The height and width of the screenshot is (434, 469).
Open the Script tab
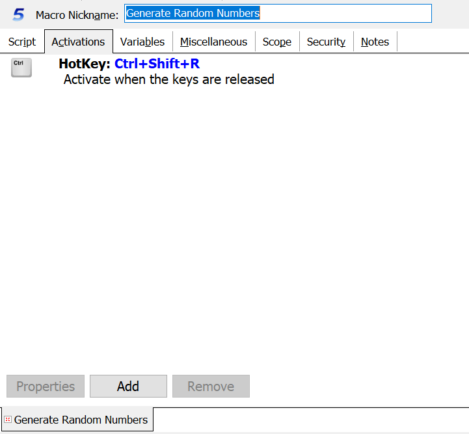[22, 42]
